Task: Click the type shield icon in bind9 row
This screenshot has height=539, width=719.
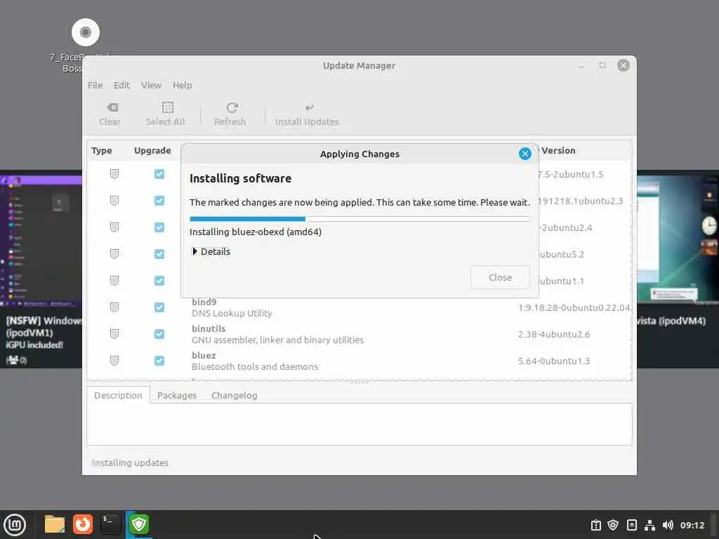Action: [x=114, y=307]
